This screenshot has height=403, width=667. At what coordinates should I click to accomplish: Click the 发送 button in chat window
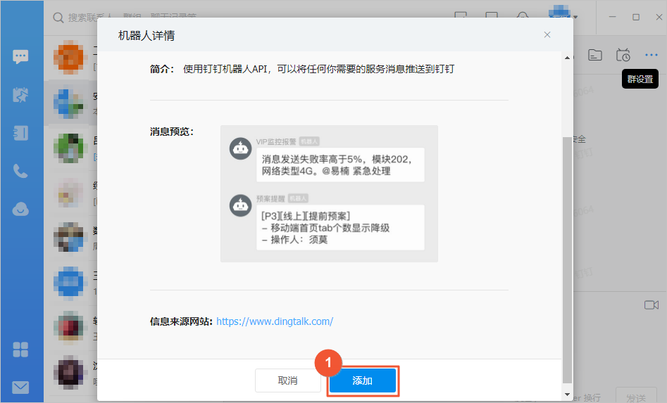click(x=636, y=397)
